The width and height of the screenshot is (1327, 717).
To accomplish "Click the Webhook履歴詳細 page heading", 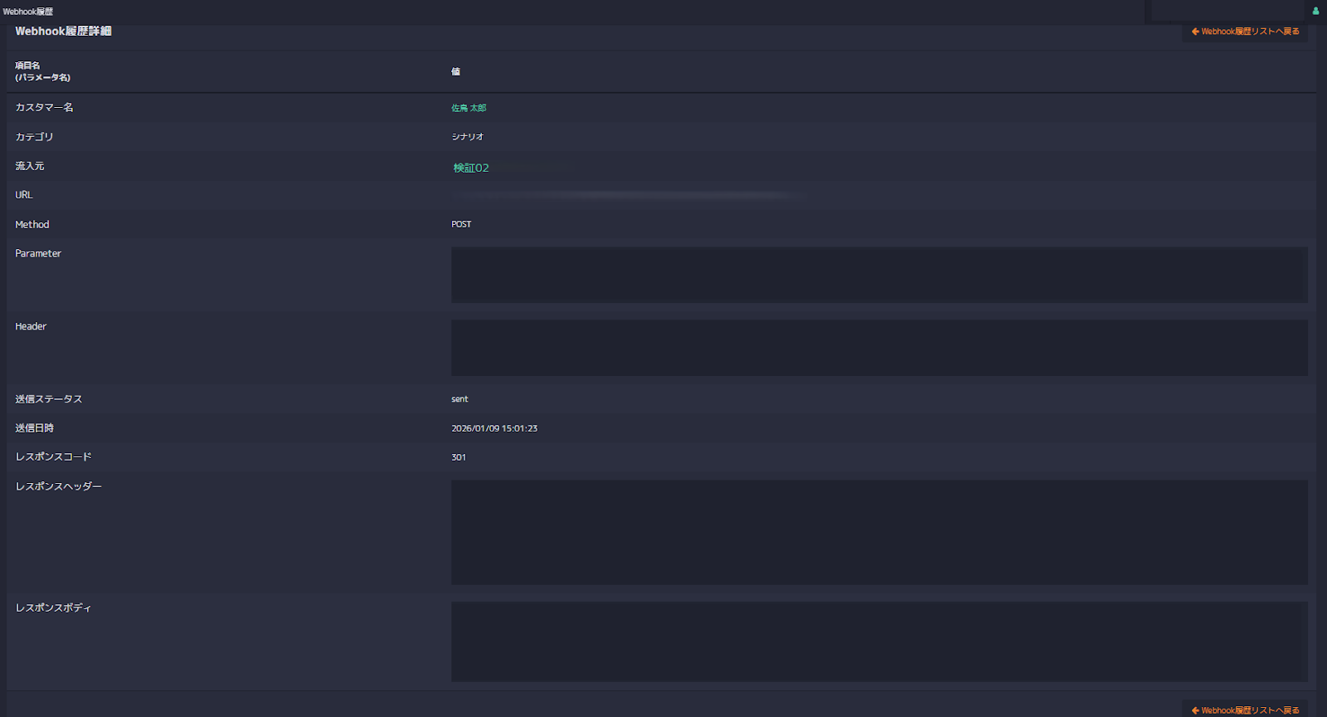I will click(63, 32).
